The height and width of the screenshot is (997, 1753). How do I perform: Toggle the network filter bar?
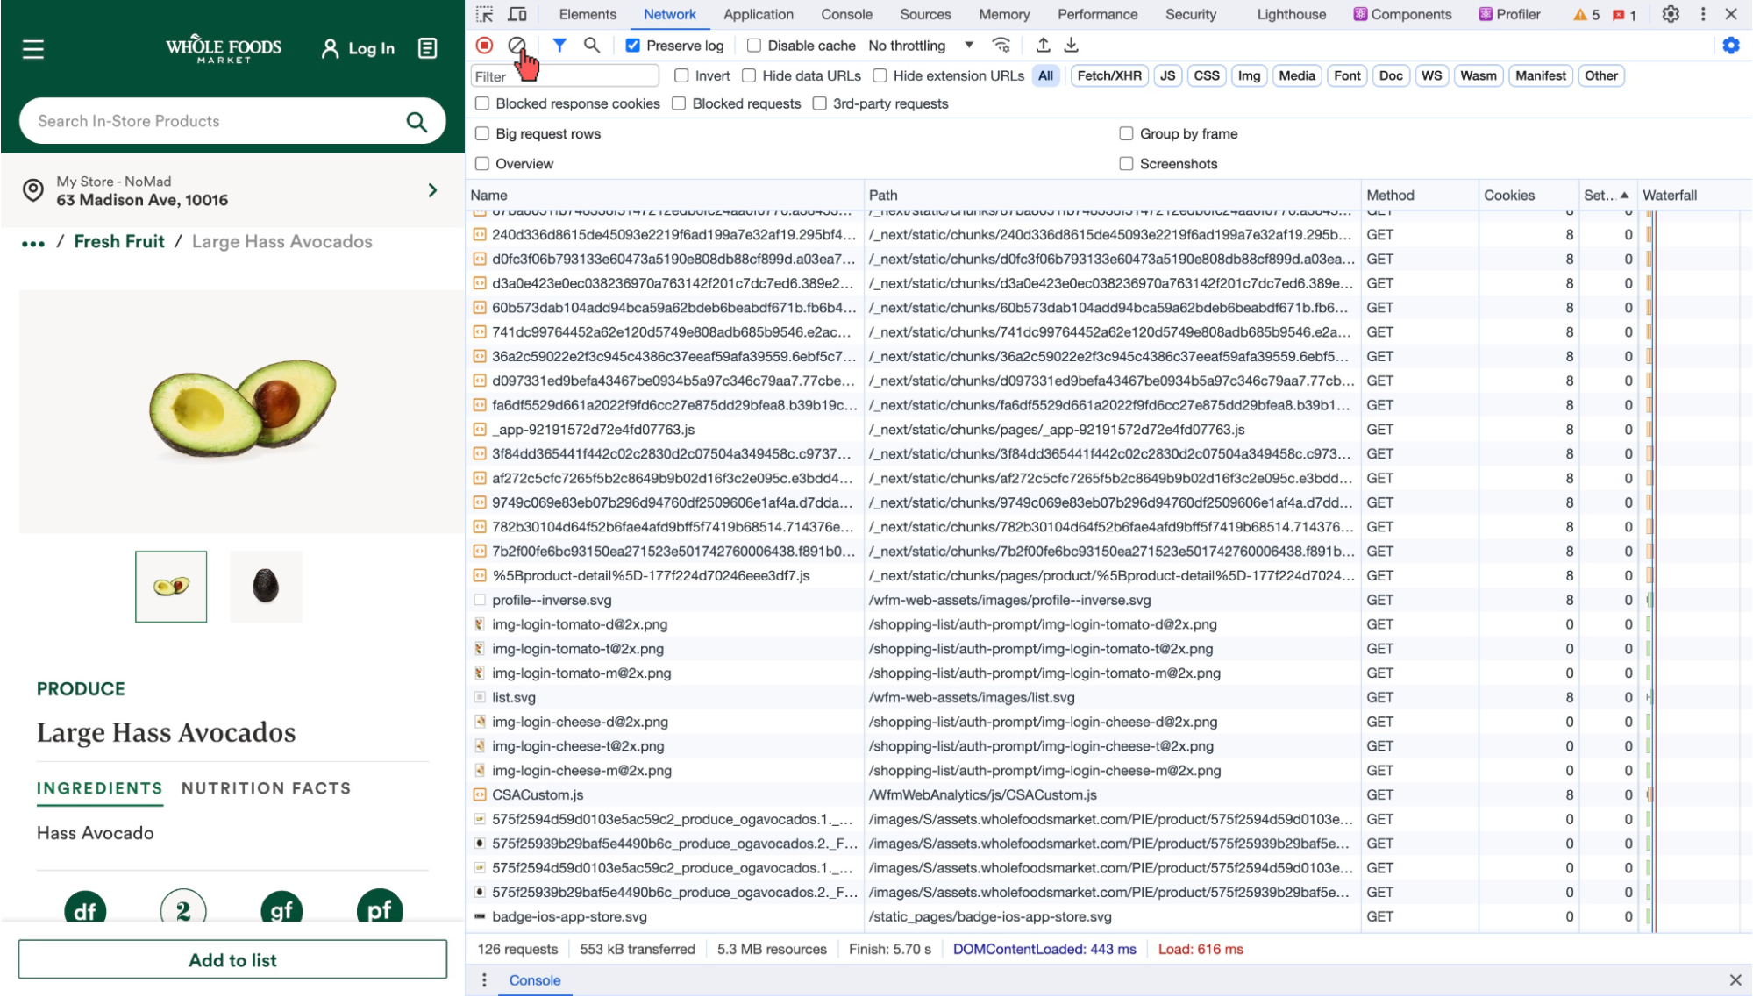pyautogui.click(x=560, y=45)
